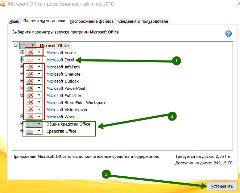The width and height of the screenshot is (240, 193).
Task: Click the Office installer title bar icon
Action: (3, 4)
